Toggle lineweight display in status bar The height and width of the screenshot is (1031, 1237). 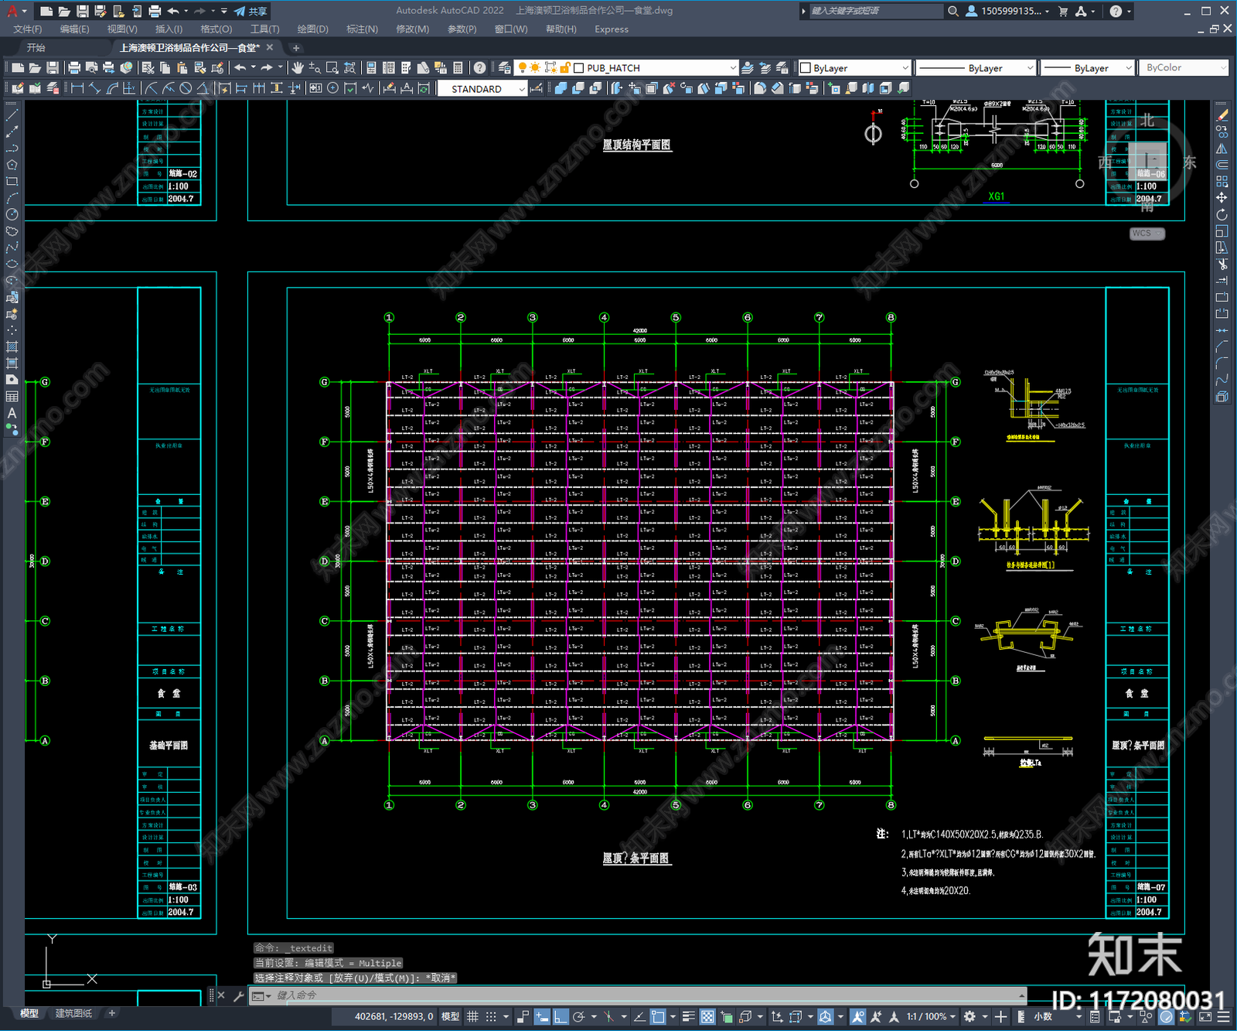click(x=688, y=1016)
